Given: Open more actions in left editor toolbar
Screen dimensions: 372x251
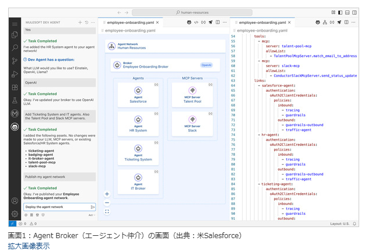Looking at the screenshot, I should tap(224, 22).
